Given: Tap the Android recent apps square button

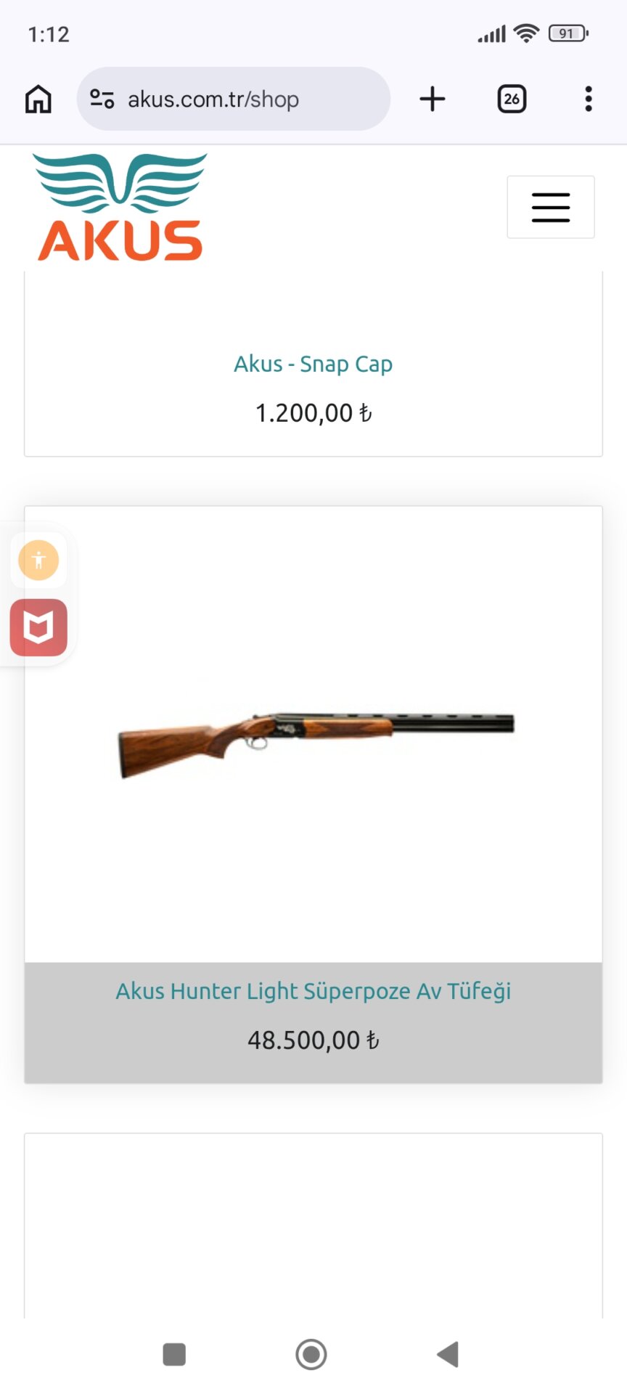Looking at the screenshot, I should pyautogui.click(x=174, y=1354).
